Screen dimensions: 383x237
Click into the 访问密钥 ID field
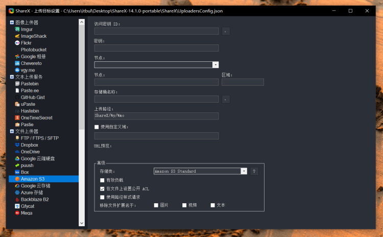[x=156, y=31]
